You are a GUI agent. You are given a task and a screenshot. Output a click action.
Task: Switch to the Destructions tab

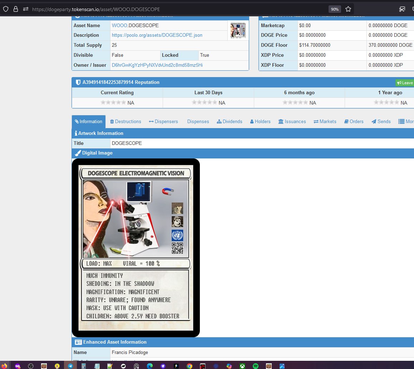pos(125,121)
